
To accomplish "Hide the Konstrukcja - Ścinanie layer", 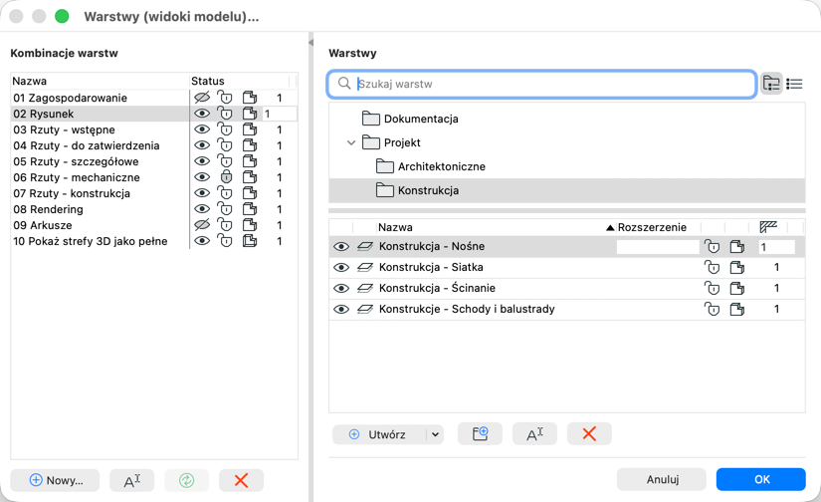I will click(341, 288).
